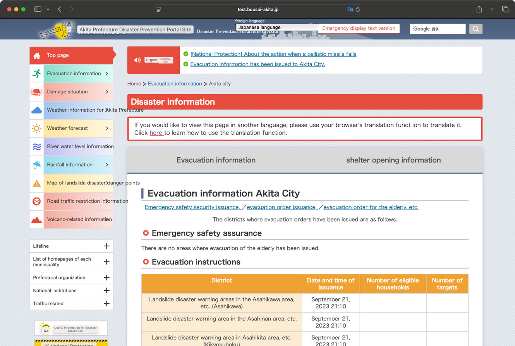515x346 pixels.
Task: Click 'Landslide disaster warning area in the Asahinan area' cell
Action: tap(221, 322)
